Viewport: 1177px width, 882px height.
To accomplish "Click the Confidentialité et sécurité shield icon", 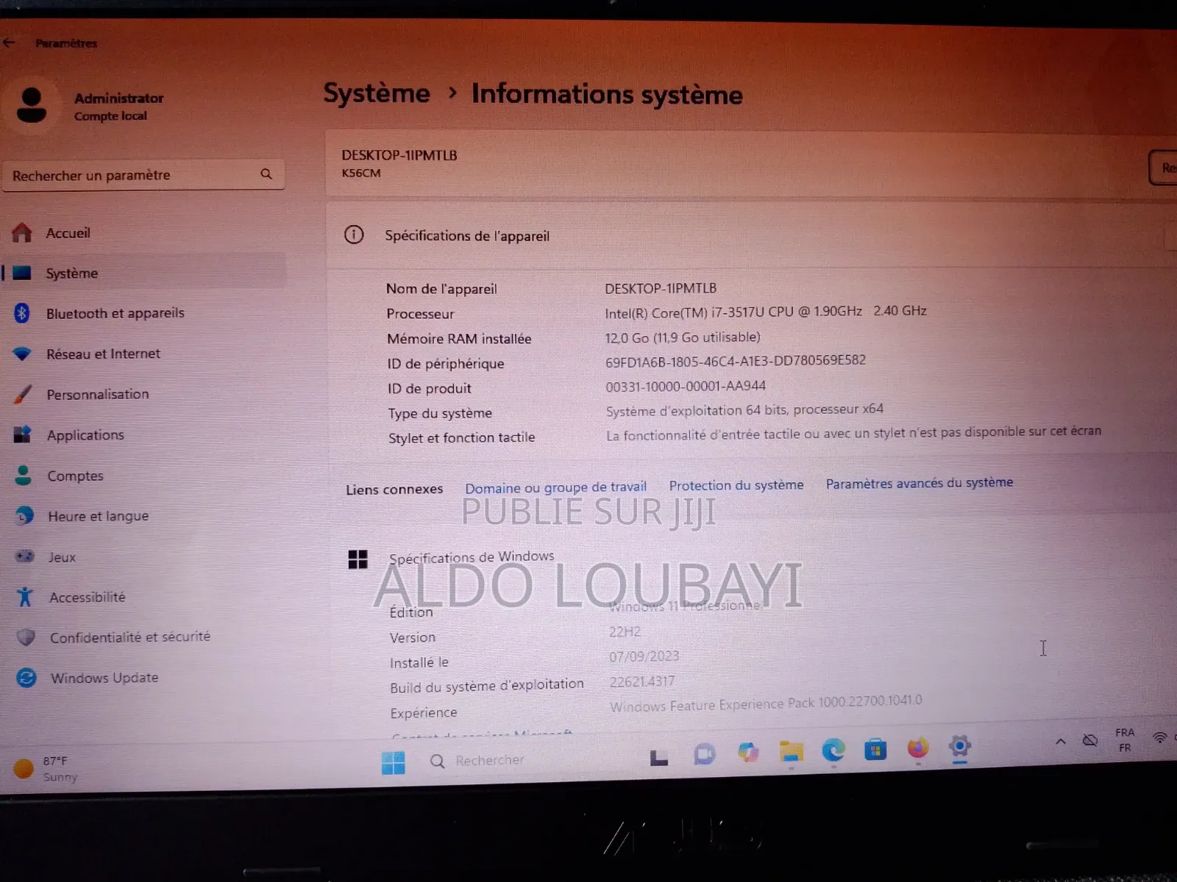I will point(26,637).
